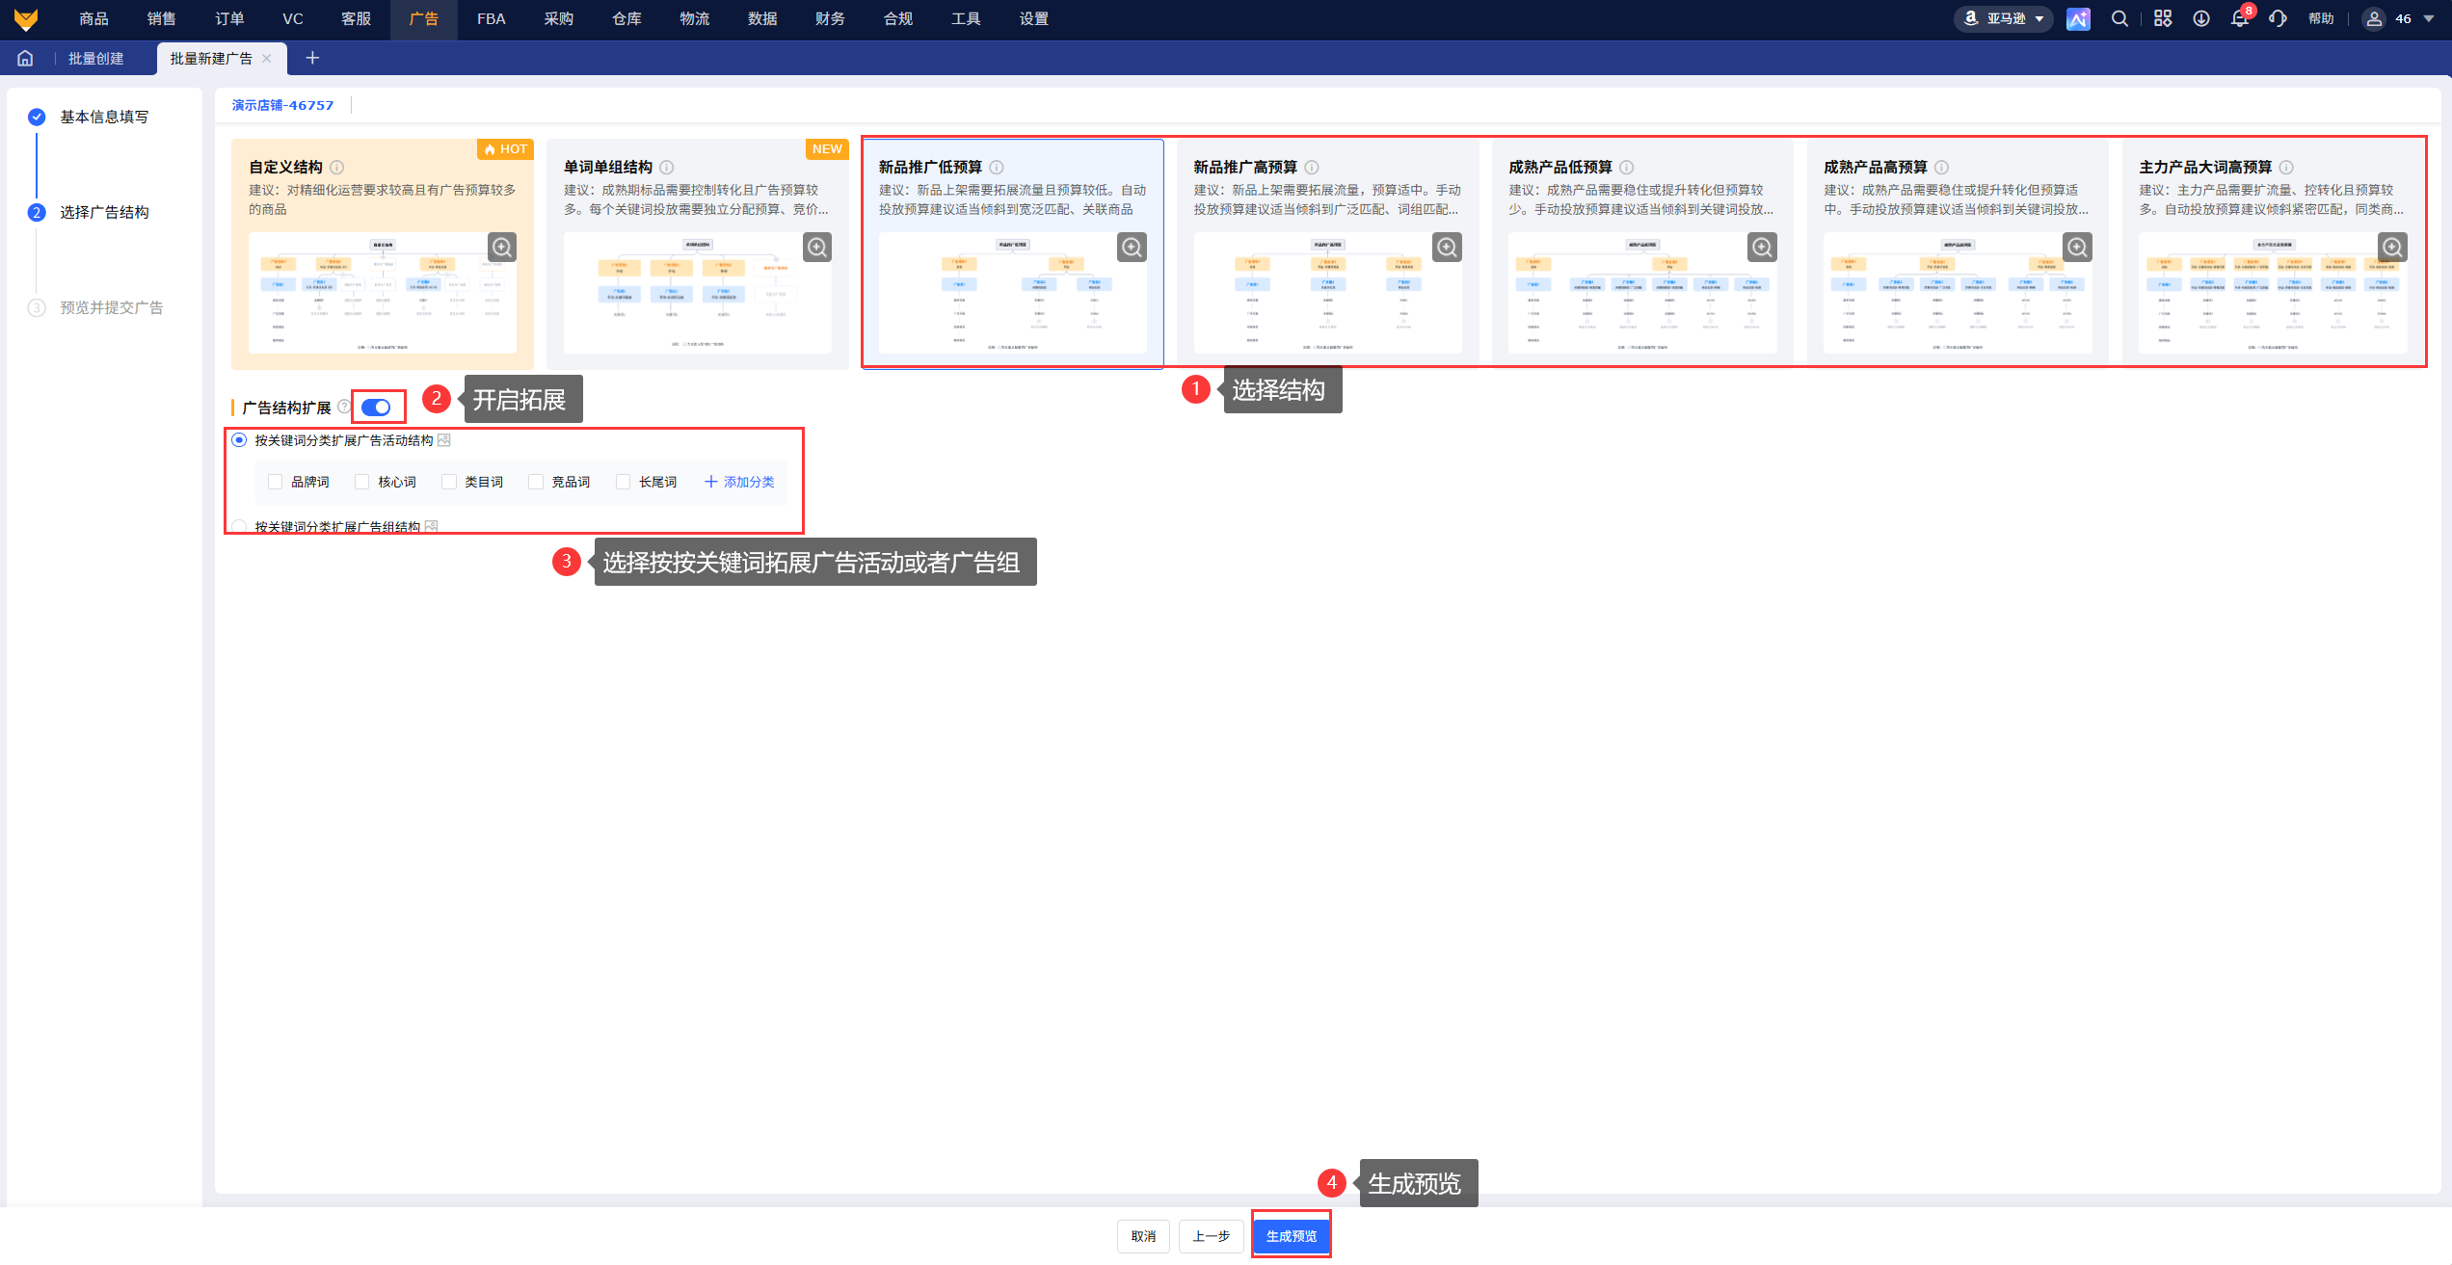This screenshot has height=1265, width=2452.
Task: Click the download center icon
Action: [2201, 18]
